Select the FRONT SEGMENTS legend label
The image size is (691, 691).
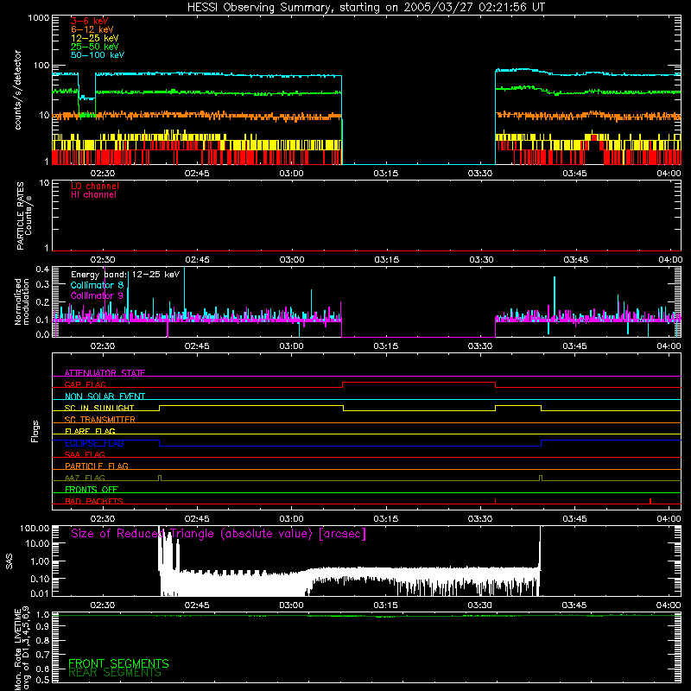pyautogui.click(x=118, y=663)
